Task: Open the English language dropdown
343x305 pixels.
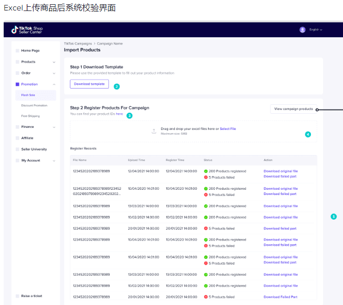Action: coord(316,30)
